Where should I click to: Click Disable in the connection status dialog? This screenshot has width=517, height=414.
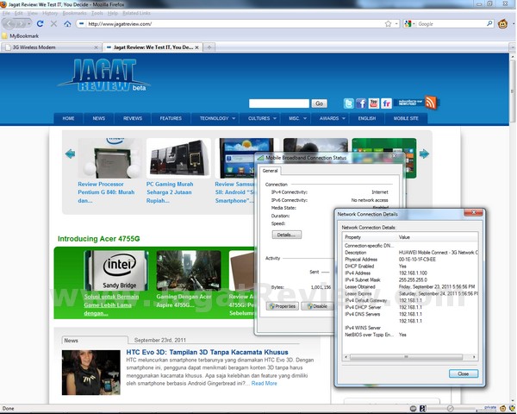(x=316, y=306)
